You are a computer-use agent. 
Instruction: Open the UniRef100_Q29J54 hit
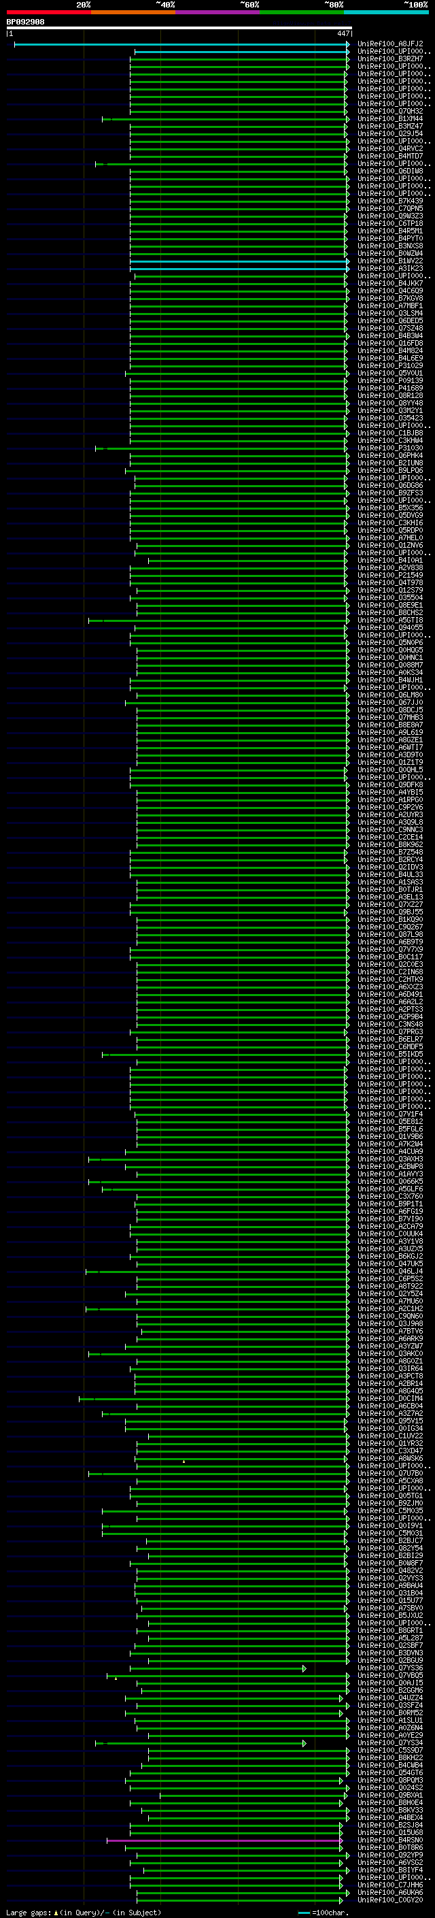[390, 134]
